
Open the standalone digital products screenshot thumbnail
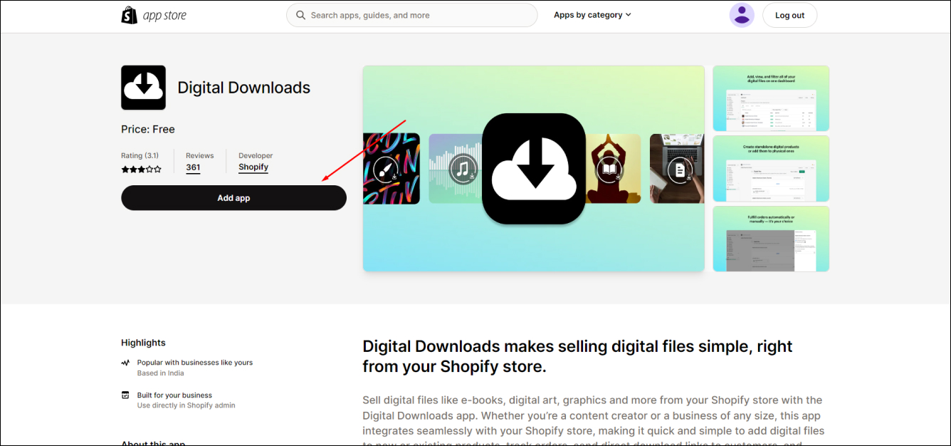[771, 168]
